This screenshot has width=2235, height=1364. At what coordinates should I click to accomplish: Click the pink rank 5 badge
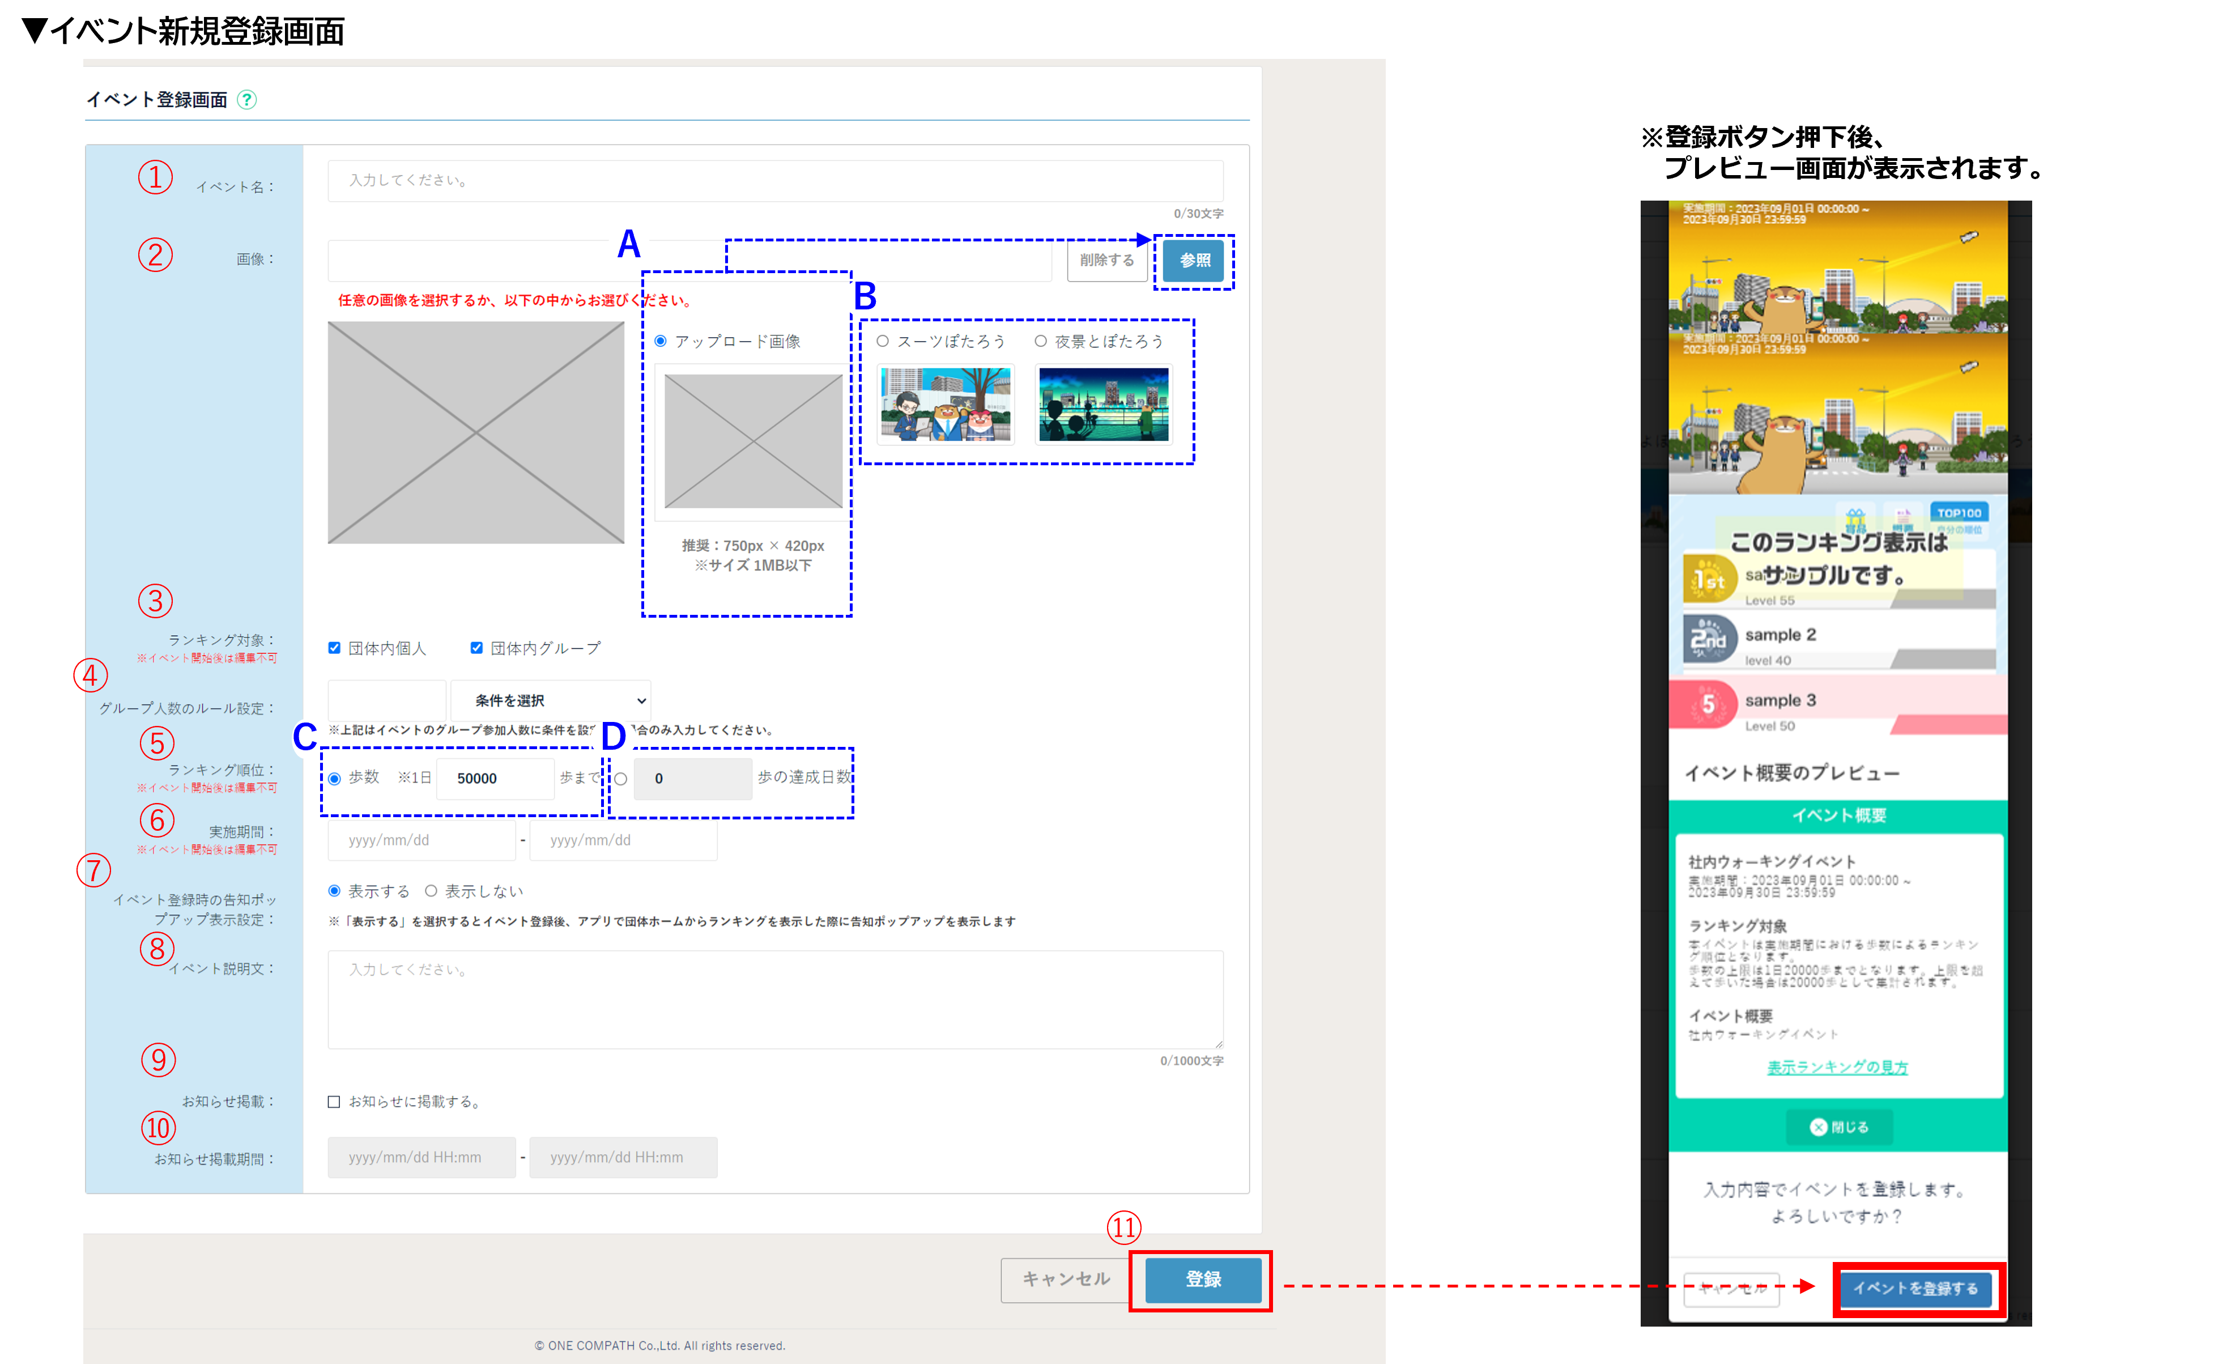tap(1708, 704)
